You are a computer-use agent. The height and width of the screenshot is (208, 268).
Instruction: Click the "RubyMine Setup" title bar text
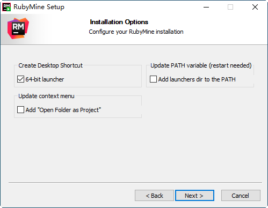pyautogui.click(x=39, y=7)
